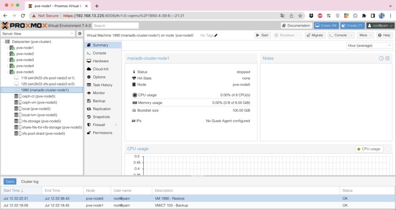Open the Task History section
This screenshot has height=210, width=396.
tap(103, 85)
